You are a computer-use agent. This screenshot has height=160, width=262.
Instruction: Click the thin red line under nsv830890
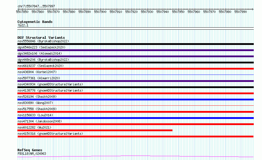pyautogui.click(x=135, y=105)
